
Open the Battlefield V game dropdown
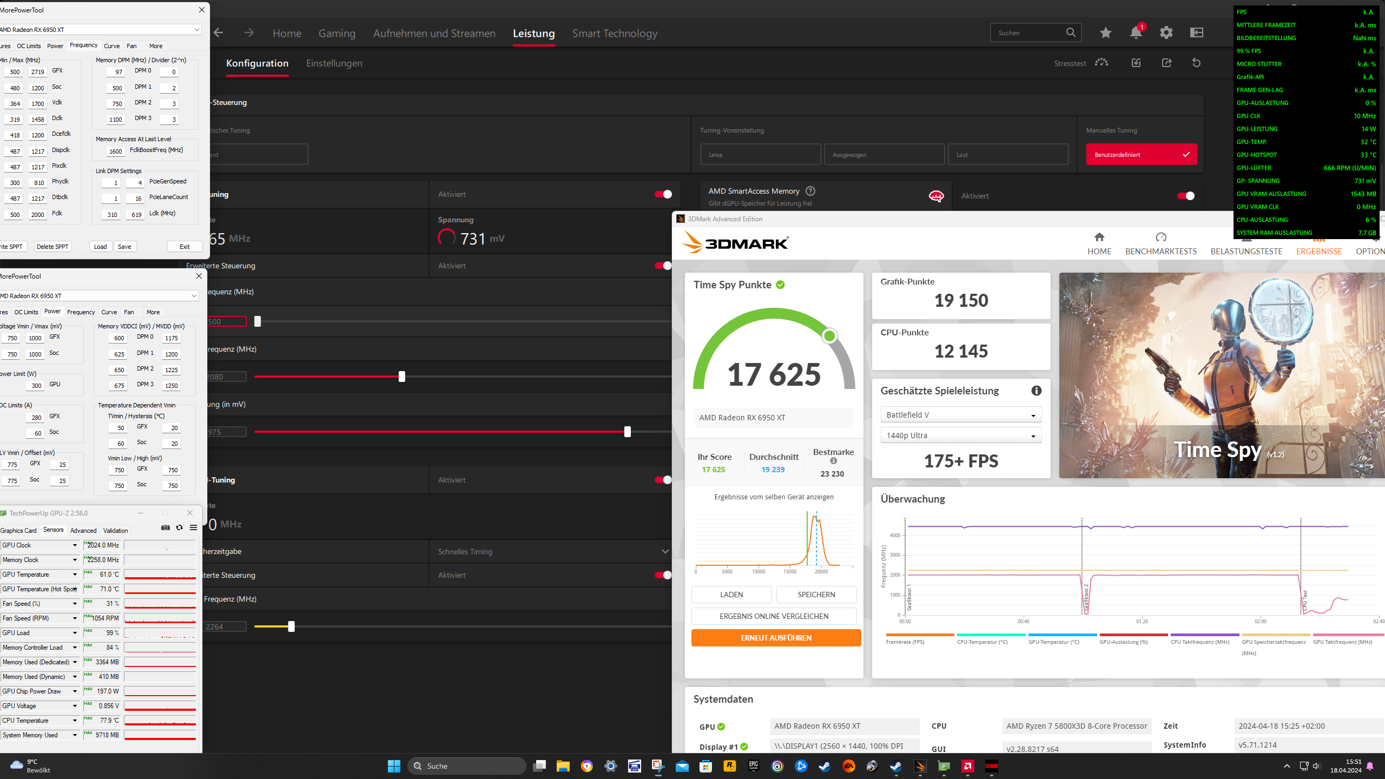(961, 415)
